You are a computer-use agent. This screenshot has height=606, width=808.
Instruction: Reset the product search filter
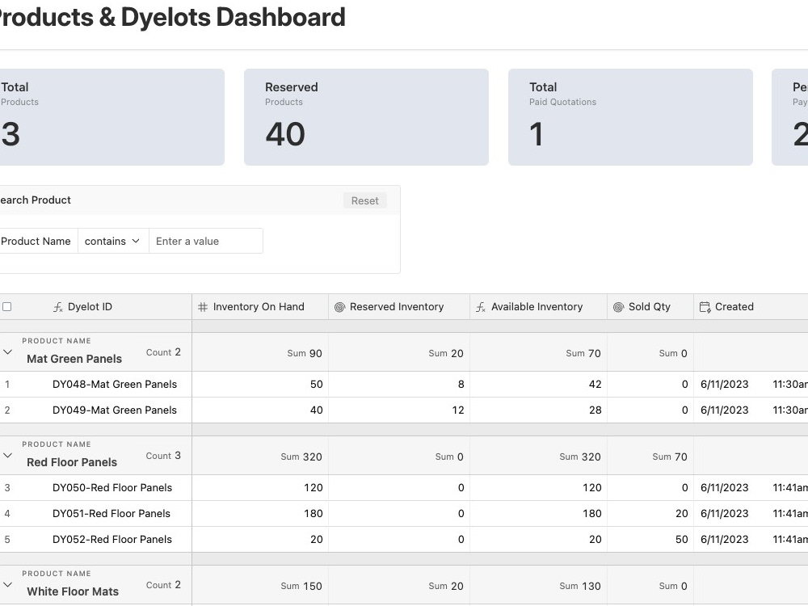pos(365,201)
